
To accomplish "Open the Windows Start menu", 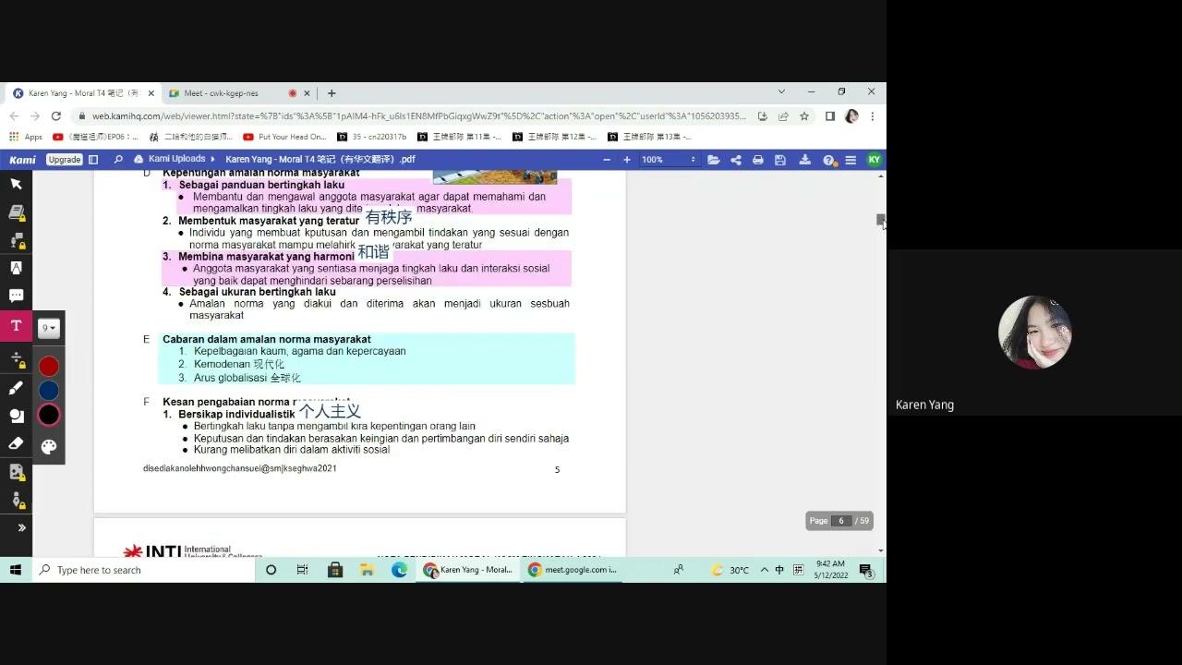I will pos(16,570).
